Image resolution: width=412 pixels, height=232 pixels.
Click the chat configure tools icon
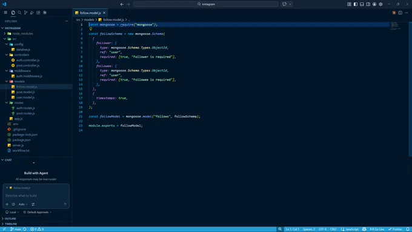[x=33, y=204]
